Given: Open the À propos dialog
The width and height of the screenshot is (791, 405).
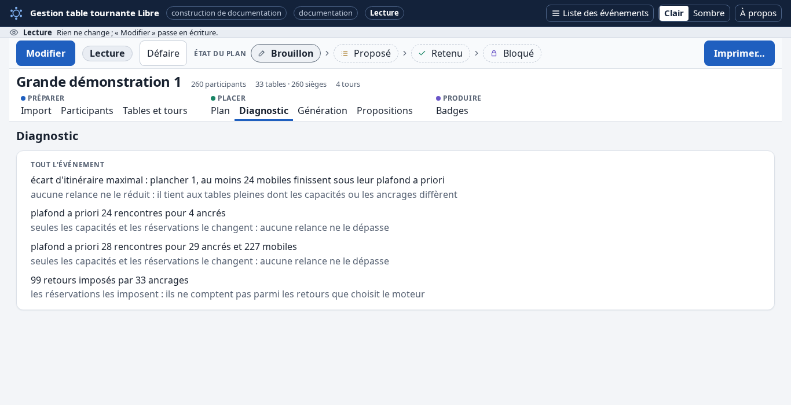Looking at the screenshot, I should click(758, 13).
